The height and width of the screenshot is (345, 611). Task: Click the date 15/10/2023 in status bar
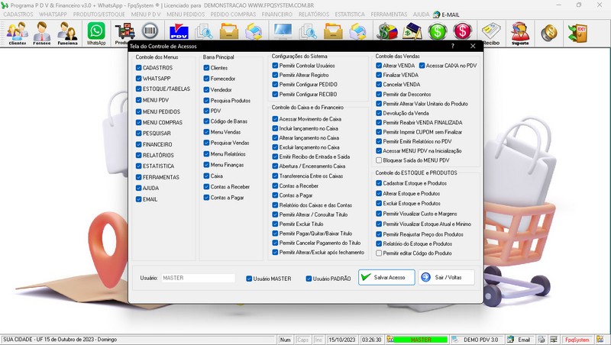pos(341,340)
